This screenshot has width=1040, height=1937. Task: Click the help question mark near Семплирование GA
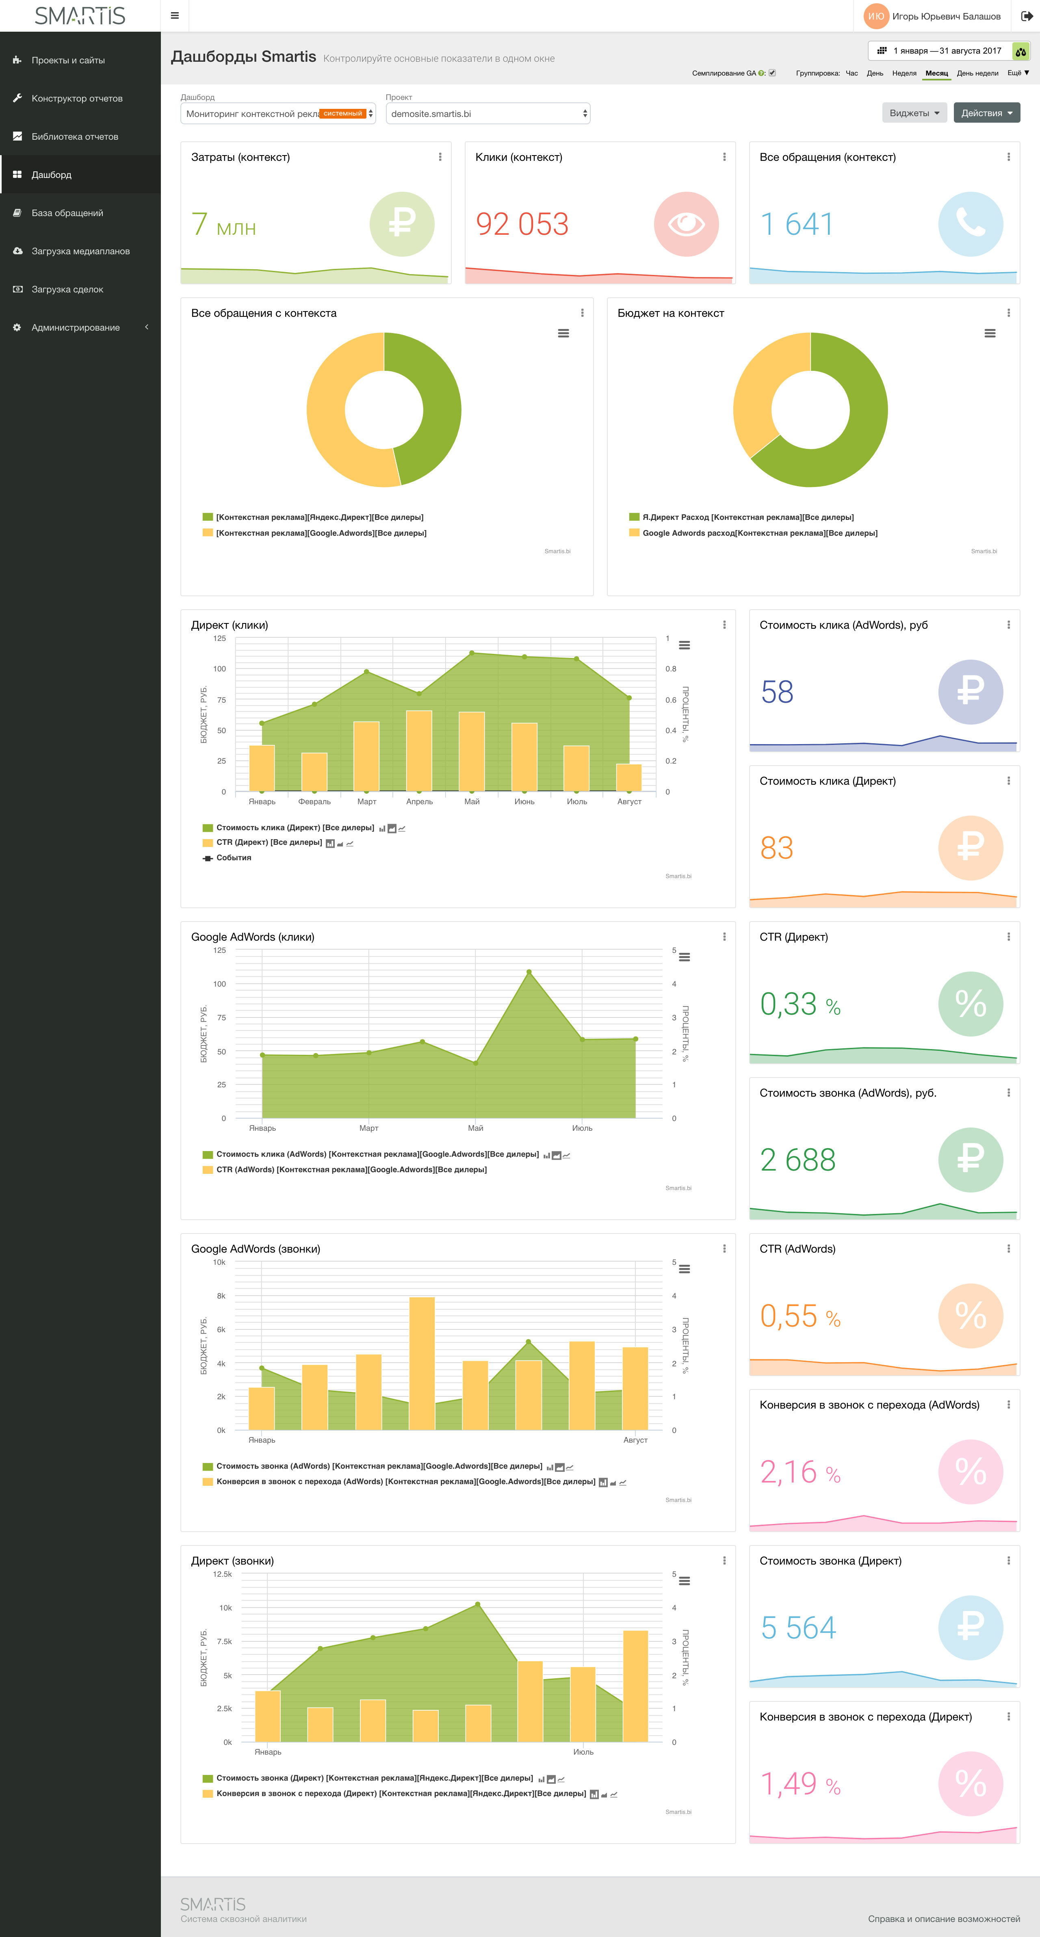coord(761,74)
